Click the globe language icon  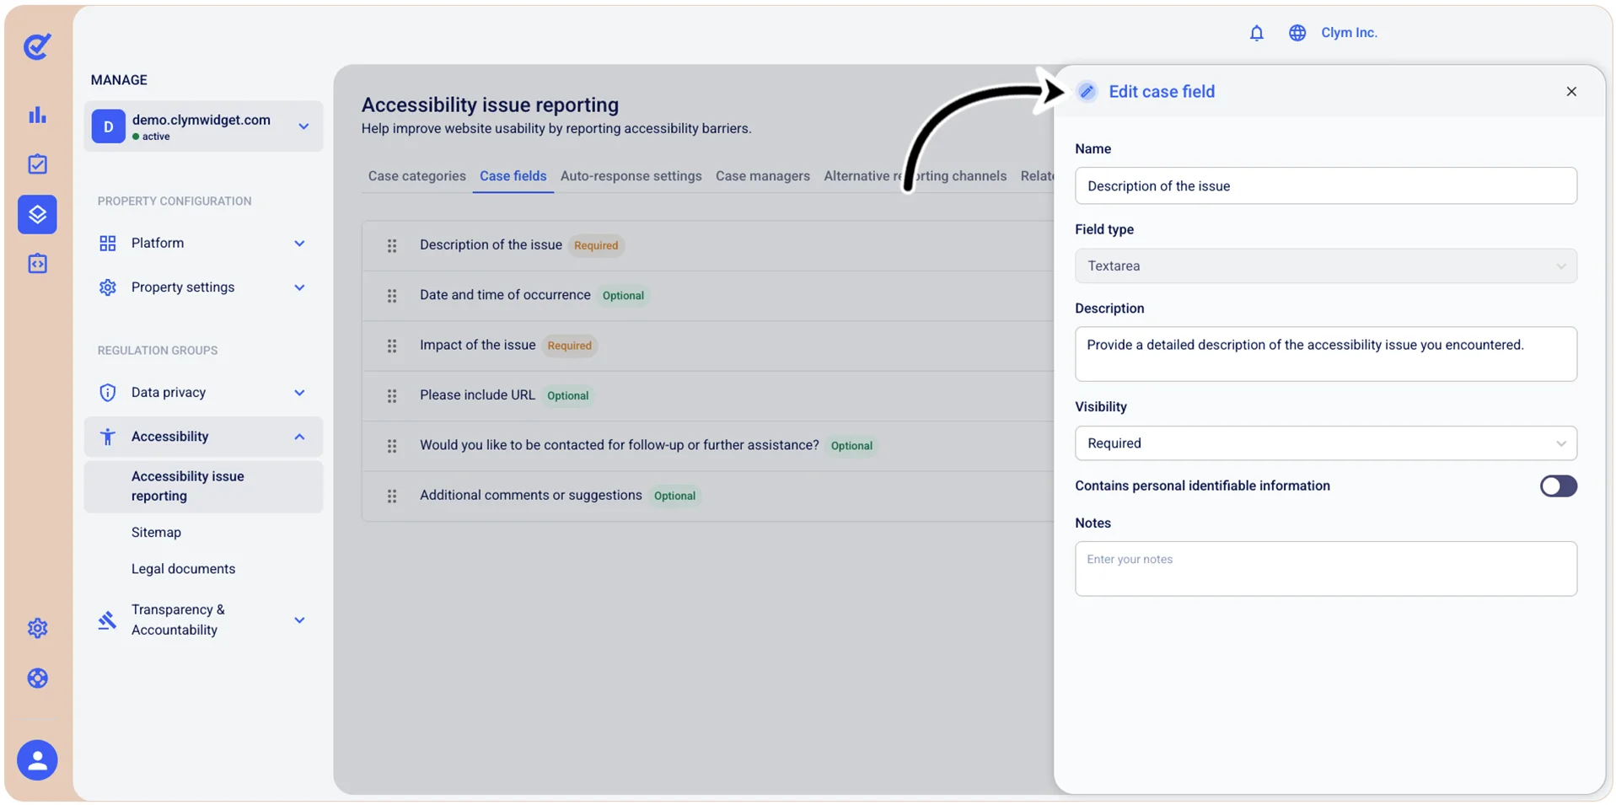click(x=1297, y=33)
